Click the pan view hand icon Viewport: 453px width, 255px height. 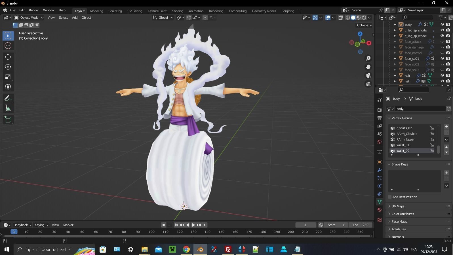[368, 67]
